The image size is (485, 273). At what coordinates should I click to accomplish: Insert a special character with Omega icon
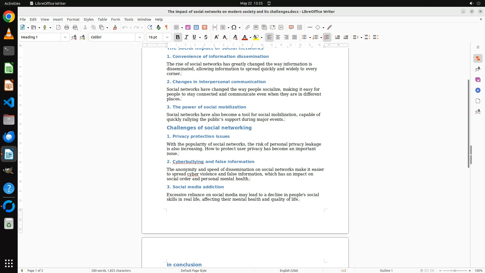234,28
